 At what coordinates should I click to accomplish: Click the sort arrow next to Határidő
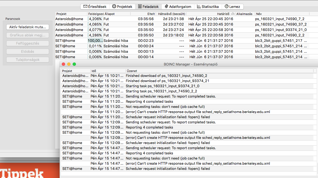[233, 14]
